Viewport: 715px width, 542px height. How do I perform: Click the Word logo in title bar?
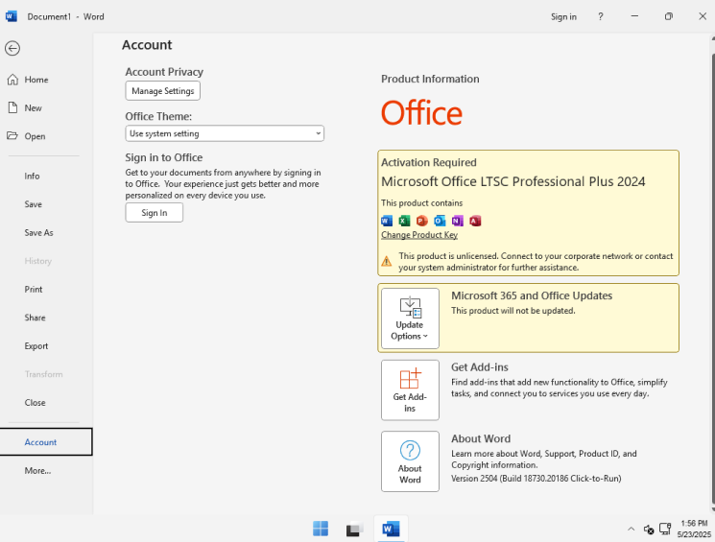[12, 16]
